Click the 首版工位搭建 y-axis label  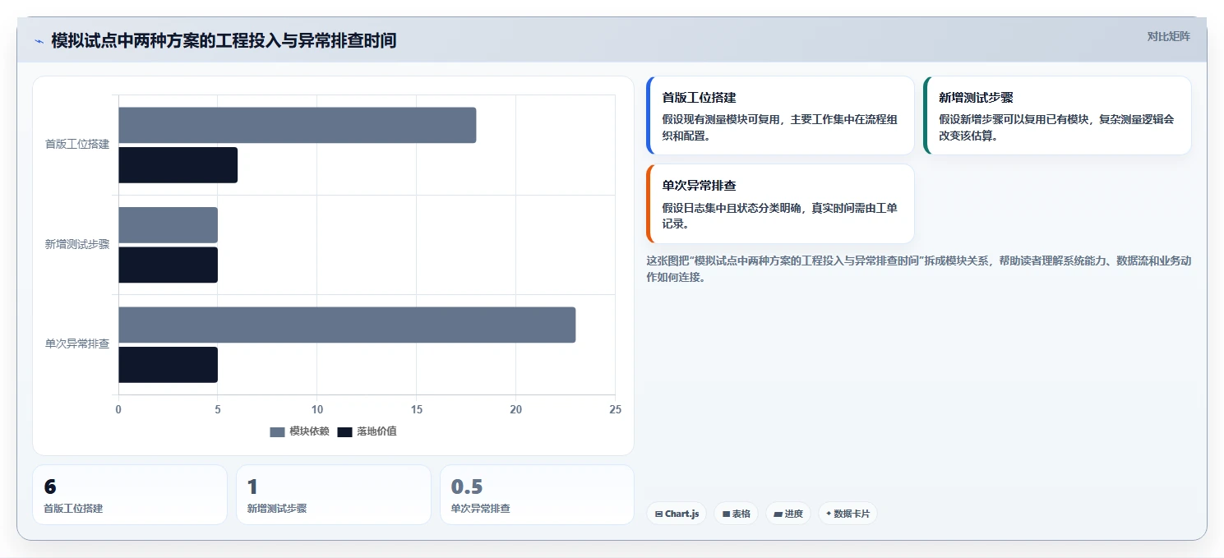coord(77,145)
